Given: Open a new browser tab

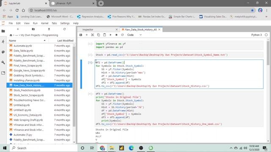Looking at the screenshot, I should tap(101, 3).
